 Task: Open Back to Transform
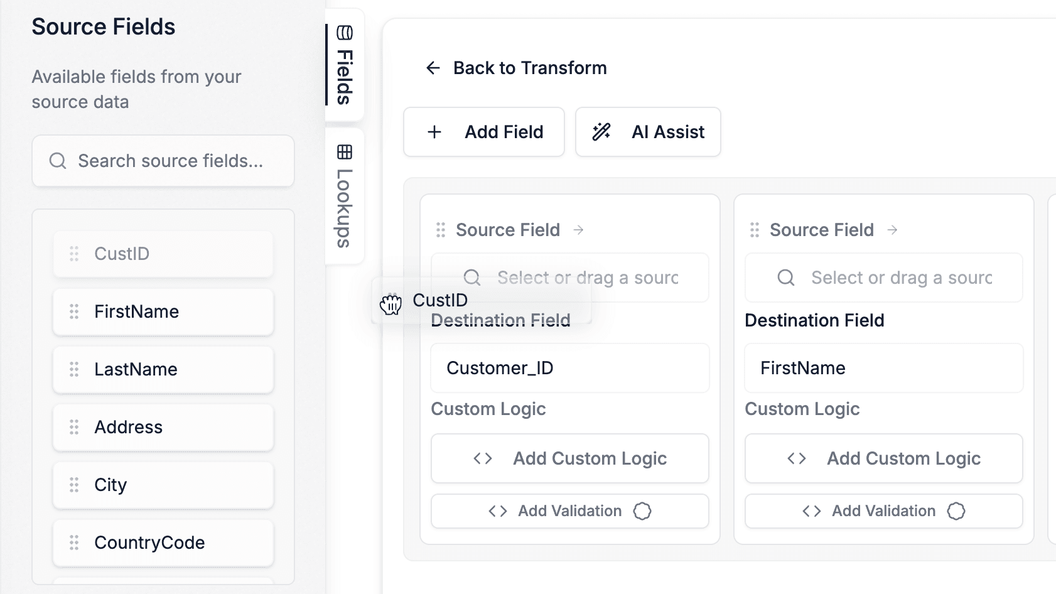pos(515,68)
